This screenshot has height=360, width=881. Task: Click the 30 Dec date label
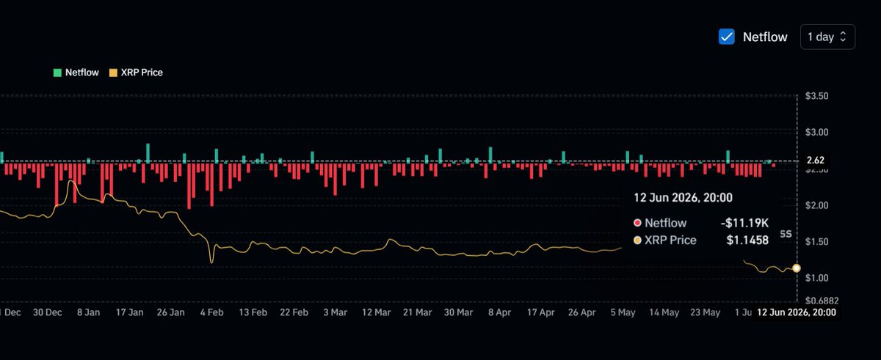[x=48, y=312]
